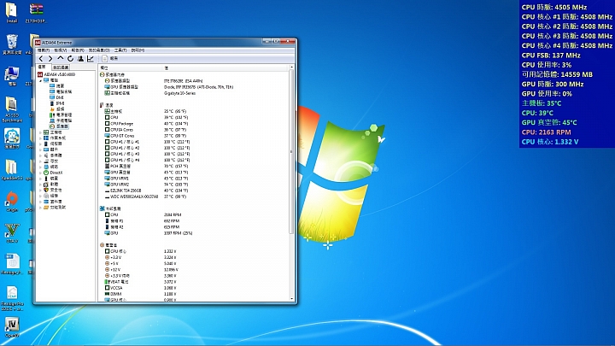This screenshot has height=346, width=615.
Task: Expand the Network tree node
Action: coord(40,167)
